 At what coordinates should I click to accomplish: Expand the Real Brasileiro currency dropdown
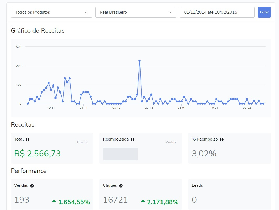[136, 12]
